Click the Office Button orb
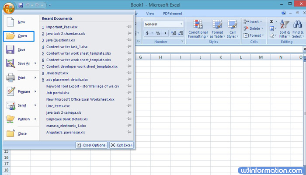This screenshot has width=306, height=175. point(9,8)
